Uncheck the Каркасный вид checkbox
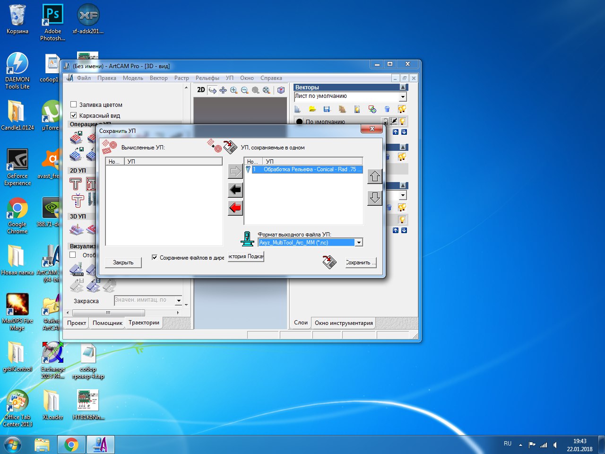This screenshot has height=454, width=605. (74, 115)
